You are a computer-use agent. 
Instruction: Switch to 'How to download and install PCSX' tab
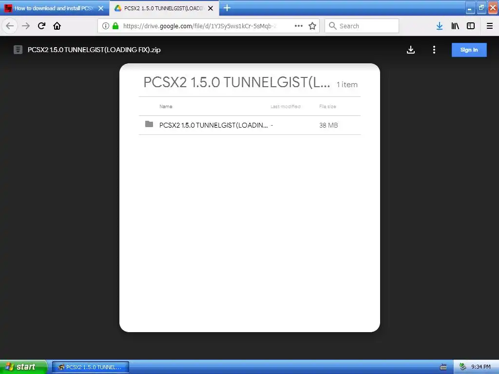[x=55, y=8]
